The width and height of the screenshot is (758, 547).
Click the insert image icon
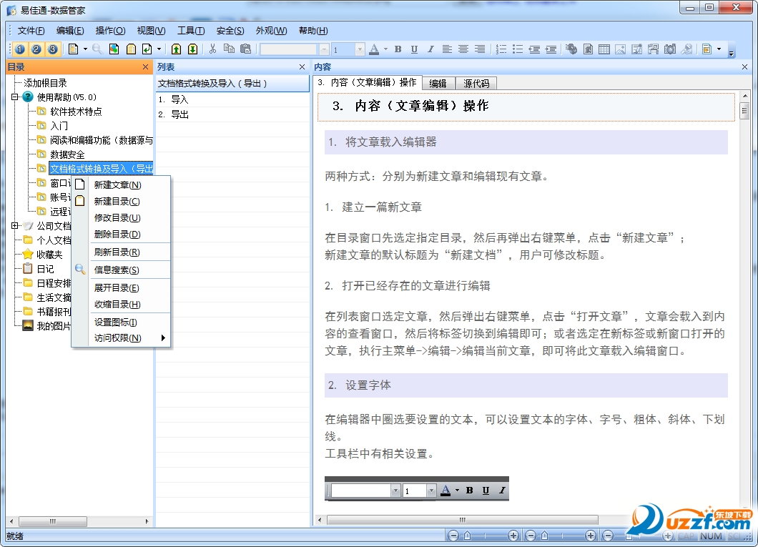pyautogui.click(x=621, y=49)
